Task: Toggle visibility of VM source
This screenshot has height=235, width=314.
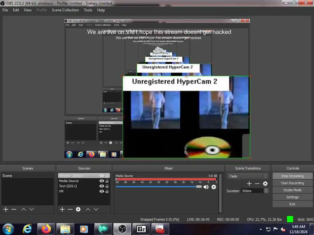Action: (x=102, y=191)
